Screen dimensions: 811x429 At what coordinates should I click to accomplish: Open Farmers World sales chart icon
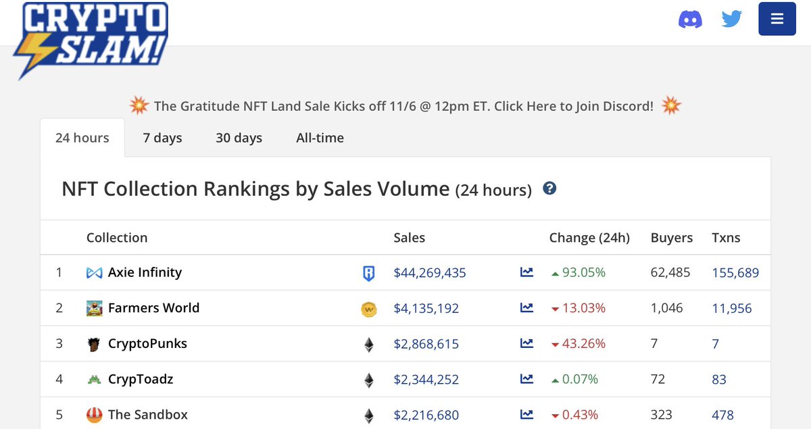pyautogui.click(x=526, y=308)
